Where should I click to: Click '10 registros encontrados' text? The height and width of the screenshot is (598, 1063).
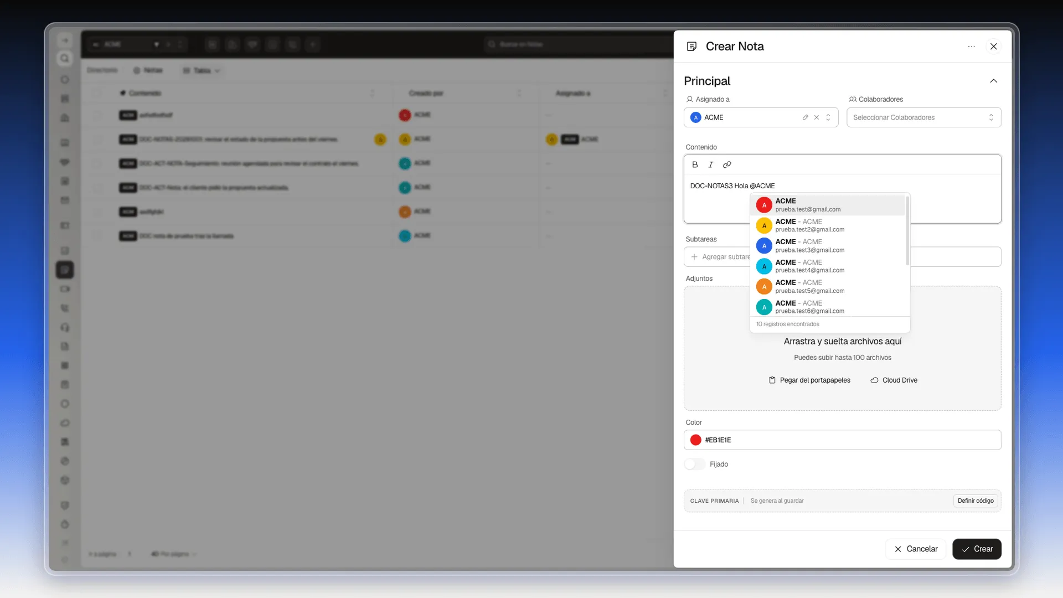[x=788, y=324]
